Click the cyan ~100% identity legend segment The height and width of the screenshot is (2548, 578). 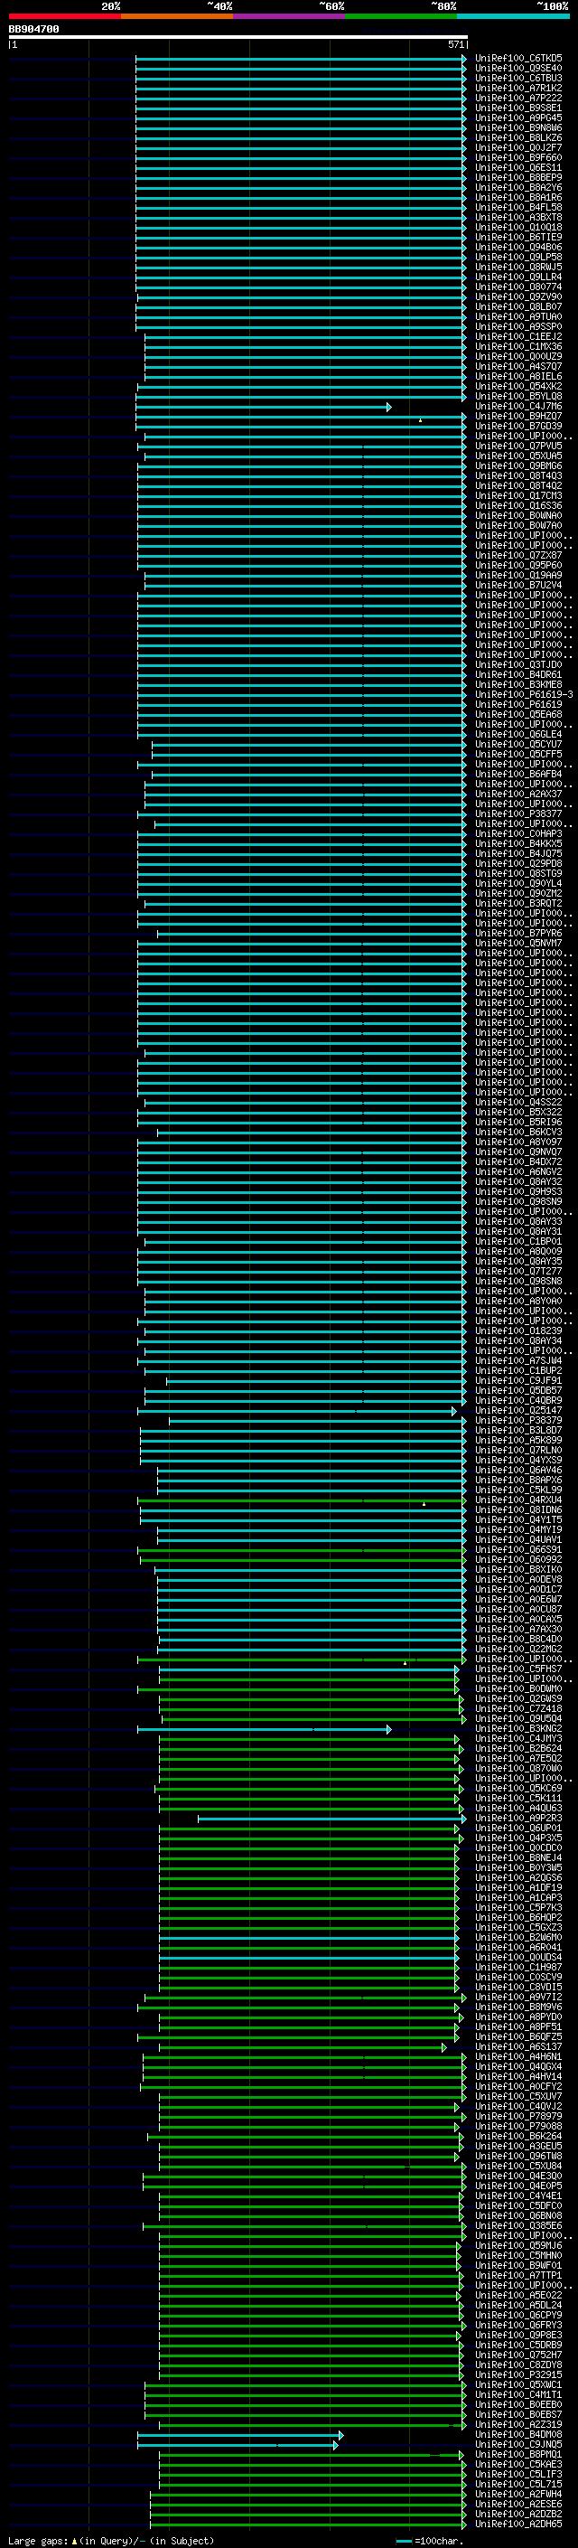click(x=513, y=16)
